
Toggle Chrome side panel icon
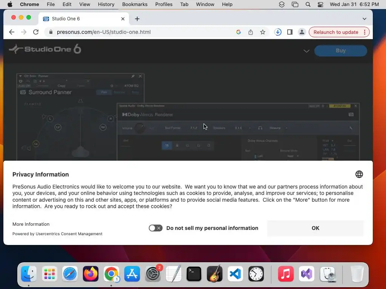coord(290,32)
